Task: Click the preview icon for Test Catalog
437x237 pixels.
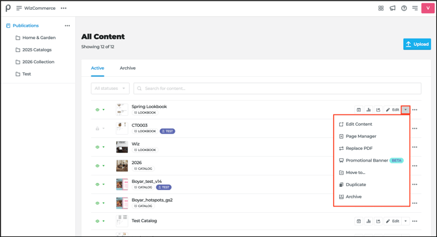Action: (x=359, y=221)
